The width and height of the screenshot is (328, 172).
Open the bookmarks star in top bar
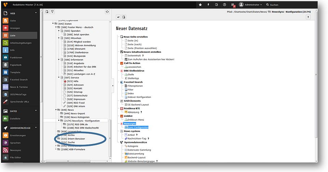[200, 5]
